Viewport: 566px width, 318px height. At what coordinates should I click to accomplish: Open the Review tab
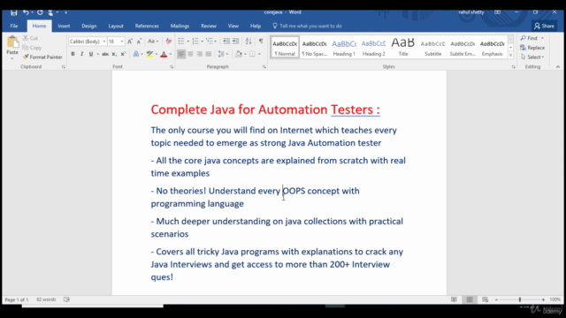pos(209,26)
